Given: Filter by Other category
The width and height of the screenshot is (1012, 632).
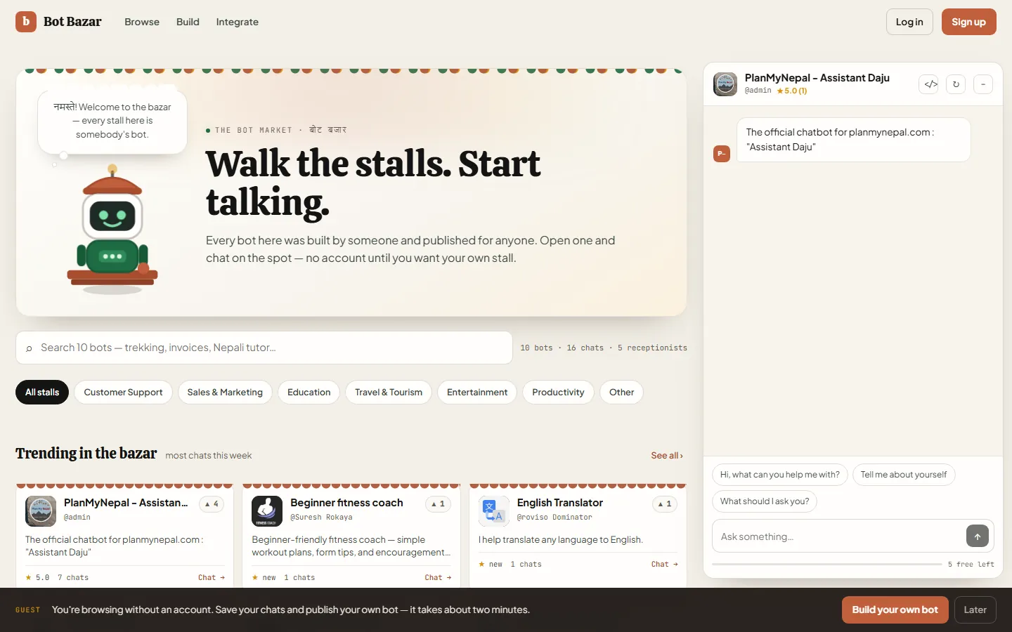Looking at the screenshot, I should coord(621,392).
